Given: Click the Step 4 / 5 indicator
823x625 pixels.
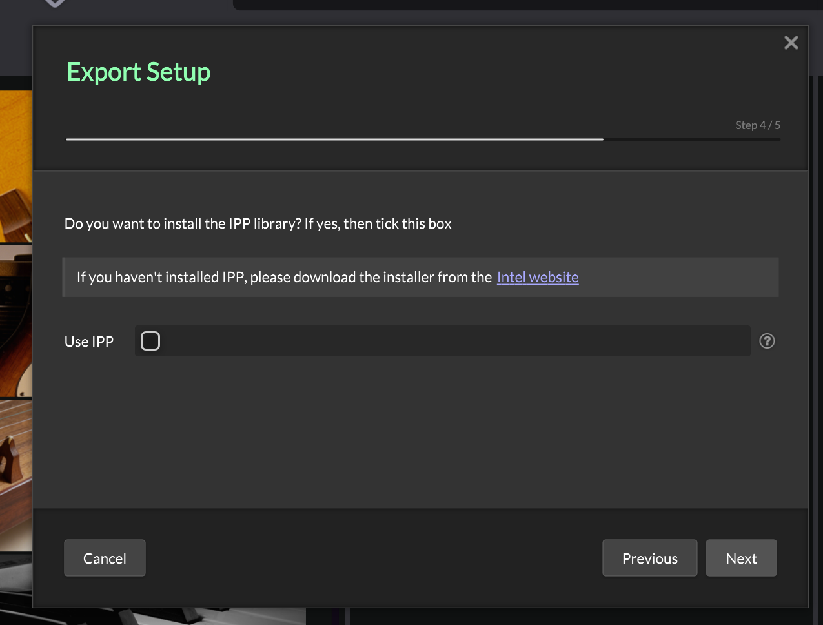Looking at the screenshot, I should tap(757, 125).
